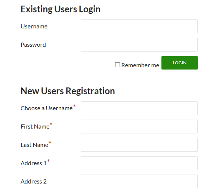
Task: Click the New Users Registration heading
Action: point(68,91)
